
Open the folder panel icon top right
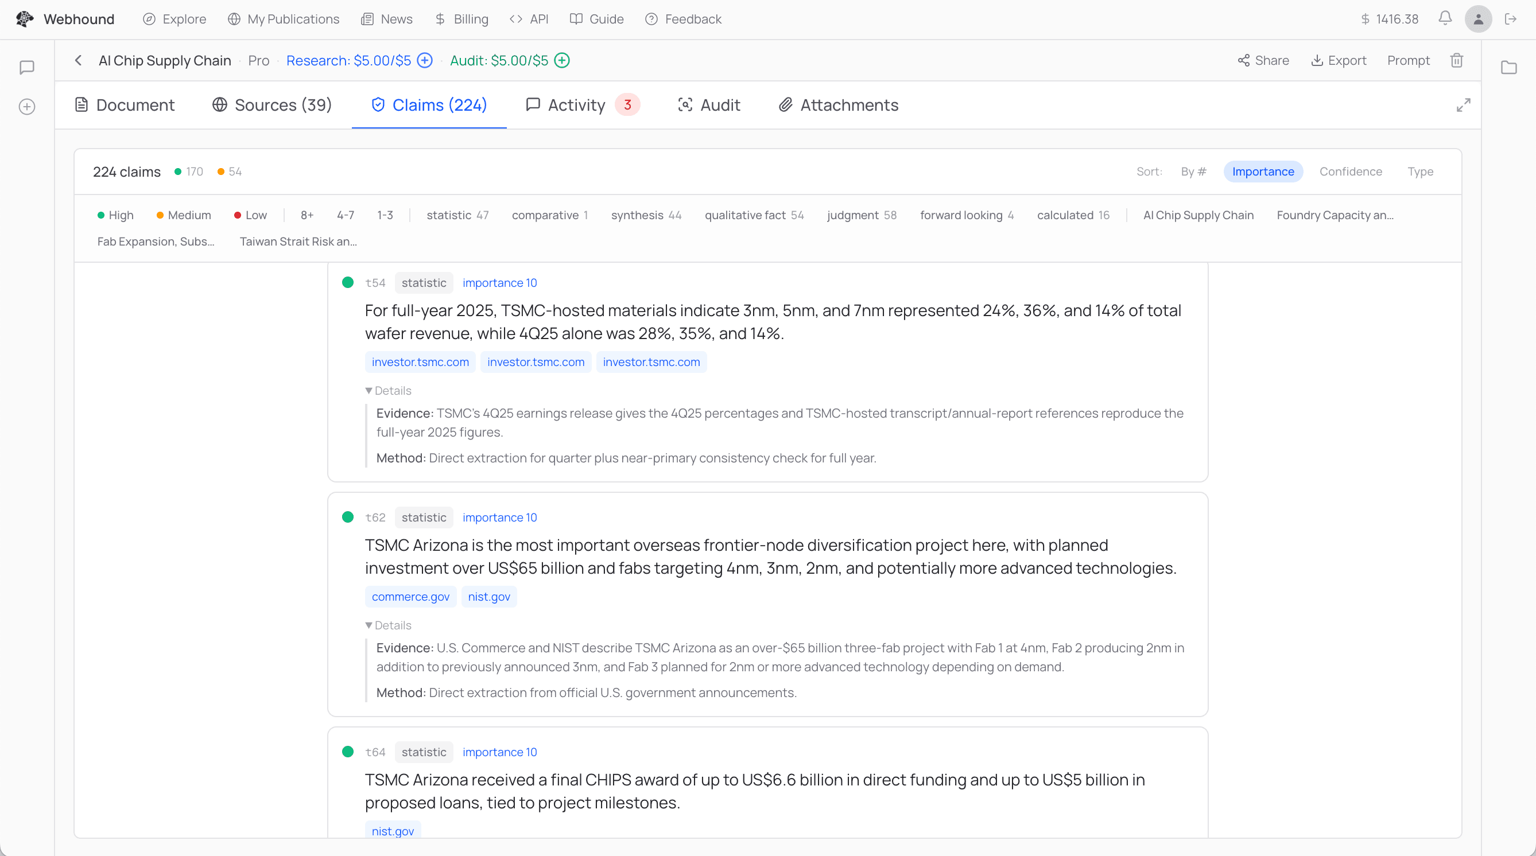coord(1509,68)
